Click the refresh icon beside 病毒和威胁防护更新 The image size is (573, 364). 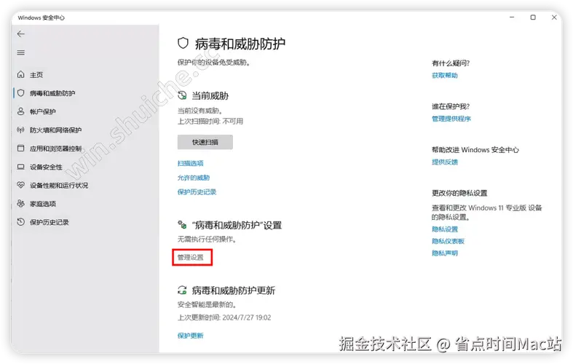[x=182, y=290]
